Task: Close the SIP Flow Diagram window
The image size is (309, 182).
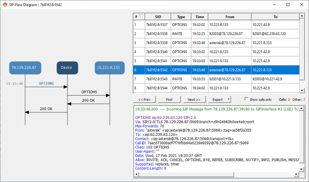Action: click(302, 4)
